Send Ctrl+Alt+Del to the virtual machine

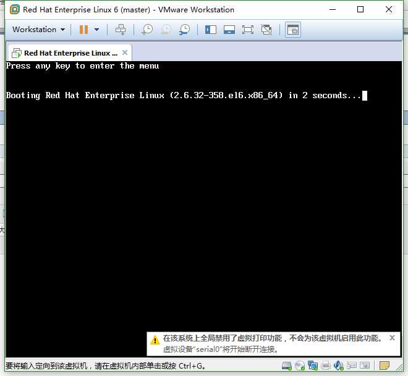121,30
